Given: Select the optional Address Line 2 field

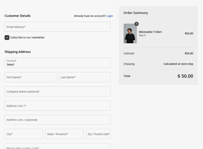Looking at the screenshot, I should point(57,120).
